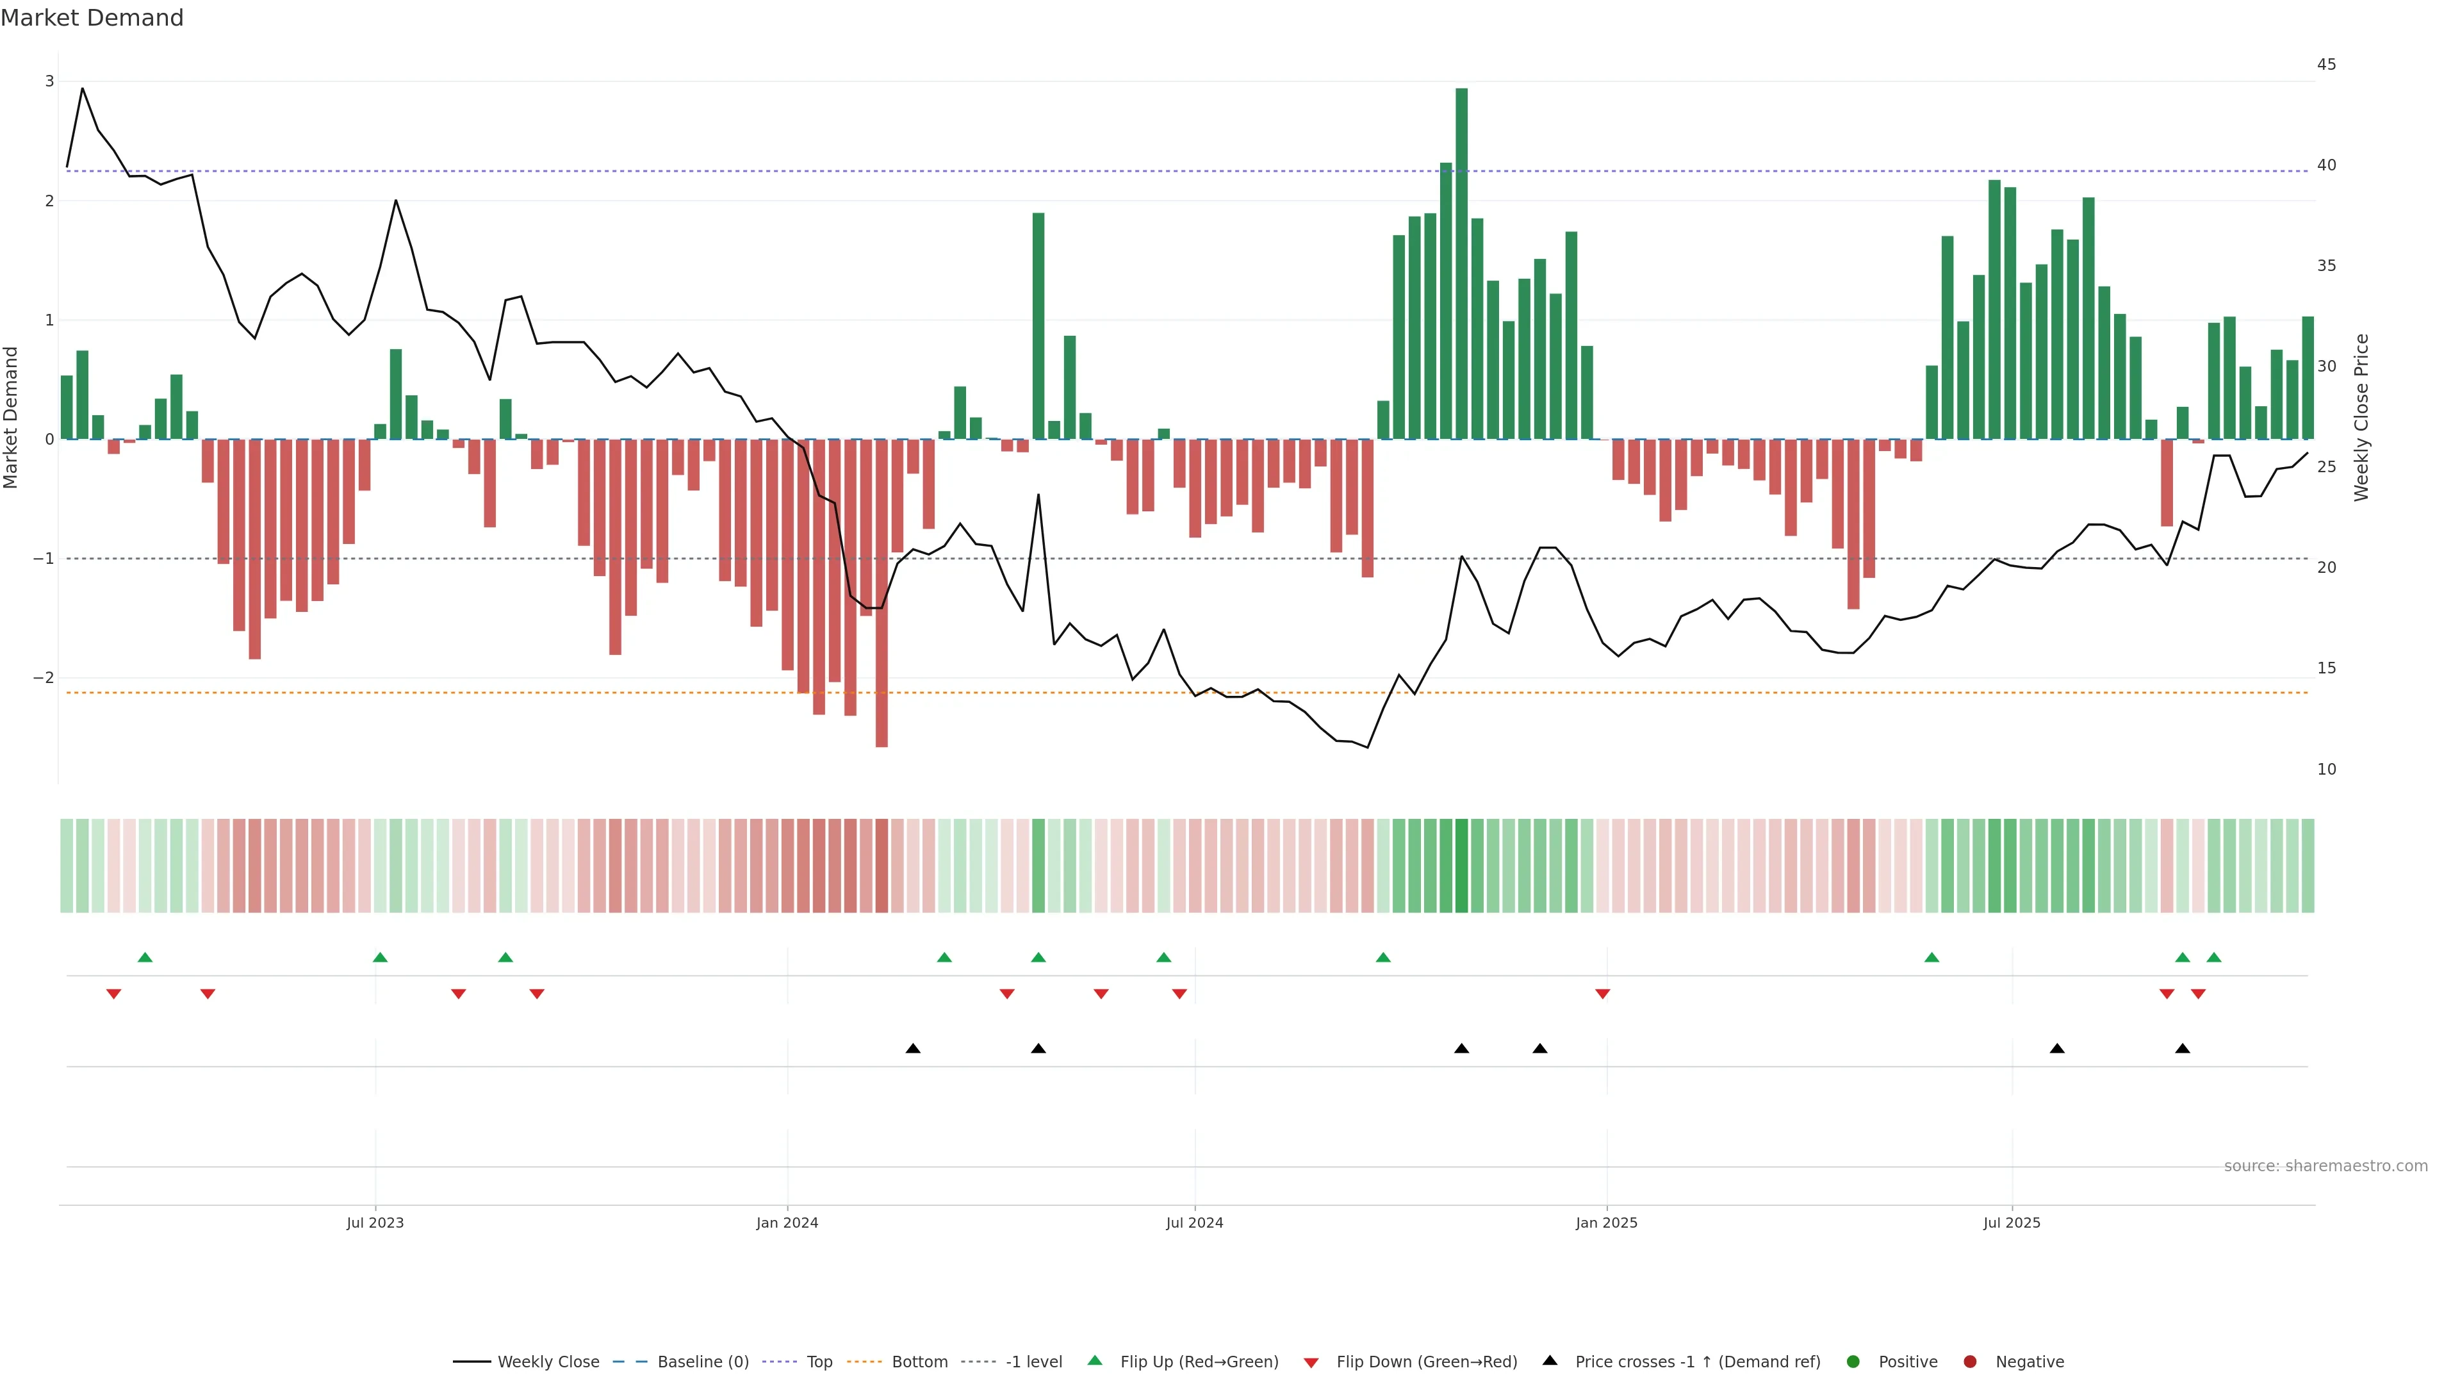
Task: Click the Market Demand chart title
Action: (x=92, y=18)
